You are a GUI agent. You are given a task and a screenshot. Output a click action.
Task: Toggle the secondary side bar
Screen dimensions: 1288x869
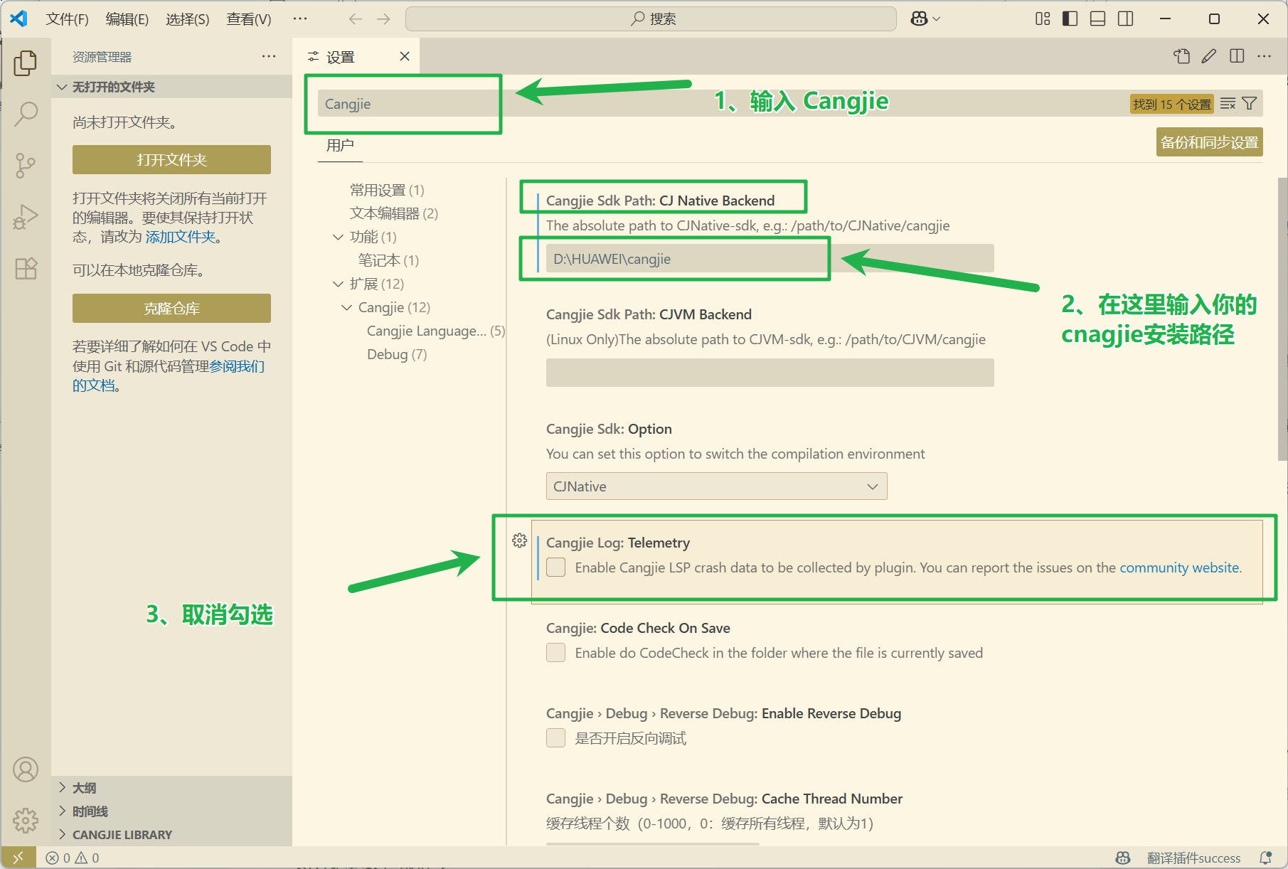(1125, 18)
